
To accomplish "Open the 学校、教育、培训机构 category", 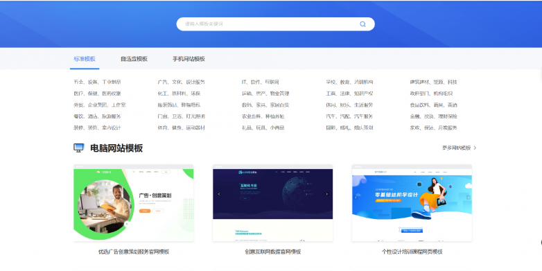I will 349,82.
